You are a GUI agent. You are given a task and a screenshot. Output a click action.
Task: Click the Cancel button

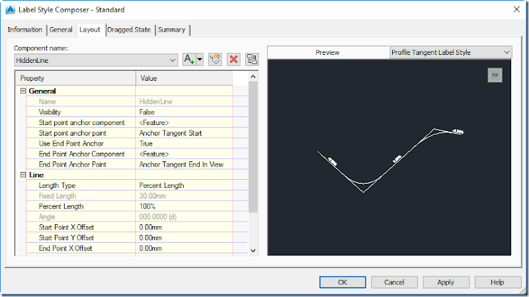(x=394, y=282)
